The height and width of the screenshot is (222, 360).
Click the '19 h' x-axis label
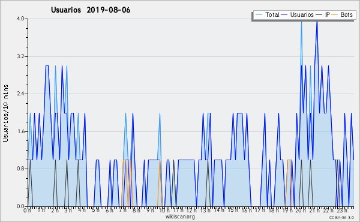[287, 211]
